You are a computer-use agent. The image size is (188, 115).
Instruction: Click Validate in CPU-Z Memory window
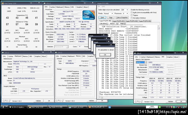pyautogui.click(x=91, y=101)
